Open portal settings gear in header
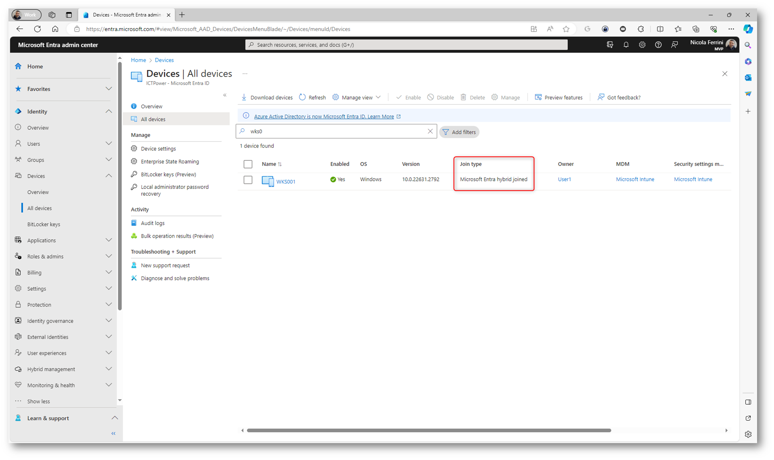The height and width of the screenshot is (460, 774). [642, 45]
